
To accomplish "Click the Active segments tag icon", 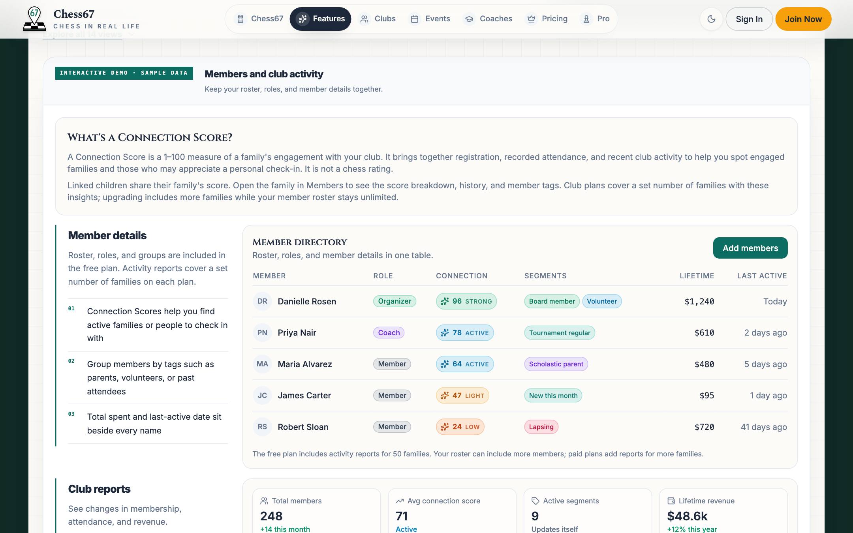I will 535,501.
